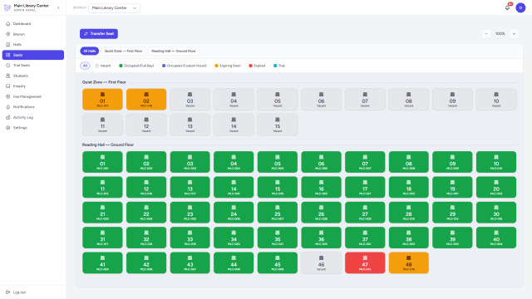Open Reading Hall seat 27
This screenshot has width=532, height=299.
point(365,213)
